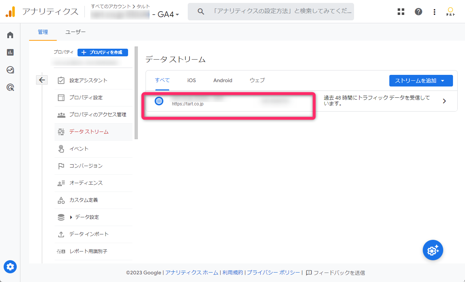Click the プロパティを作成 button

coord(103,52)
